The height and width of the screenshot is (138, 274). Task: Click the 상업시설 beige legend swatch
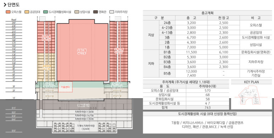[77, 12]
